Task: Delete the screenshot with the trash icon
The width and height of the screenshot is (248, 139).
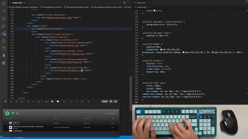Action: [111, 102]
